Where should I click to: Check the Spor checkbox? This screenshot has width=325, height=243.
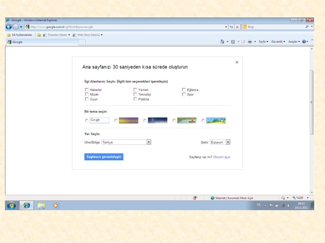[184, 94]
